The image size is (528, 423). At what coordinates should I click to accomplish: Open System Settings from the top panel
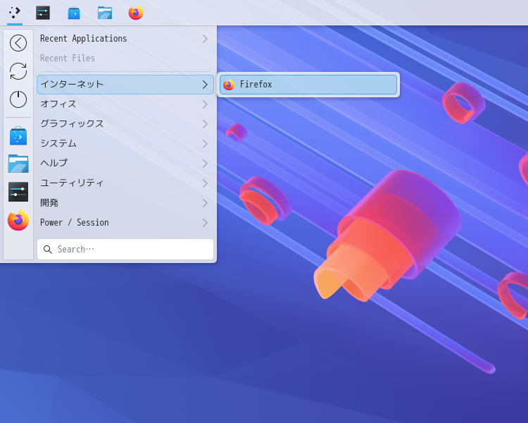click(43, 13)
